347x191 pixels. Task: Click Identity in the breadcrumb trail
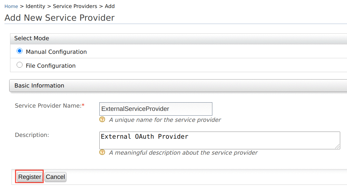click(x=35, y=6)
